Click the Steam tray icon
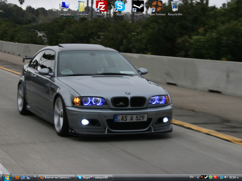The image size is (242, 181). [206, 177]
